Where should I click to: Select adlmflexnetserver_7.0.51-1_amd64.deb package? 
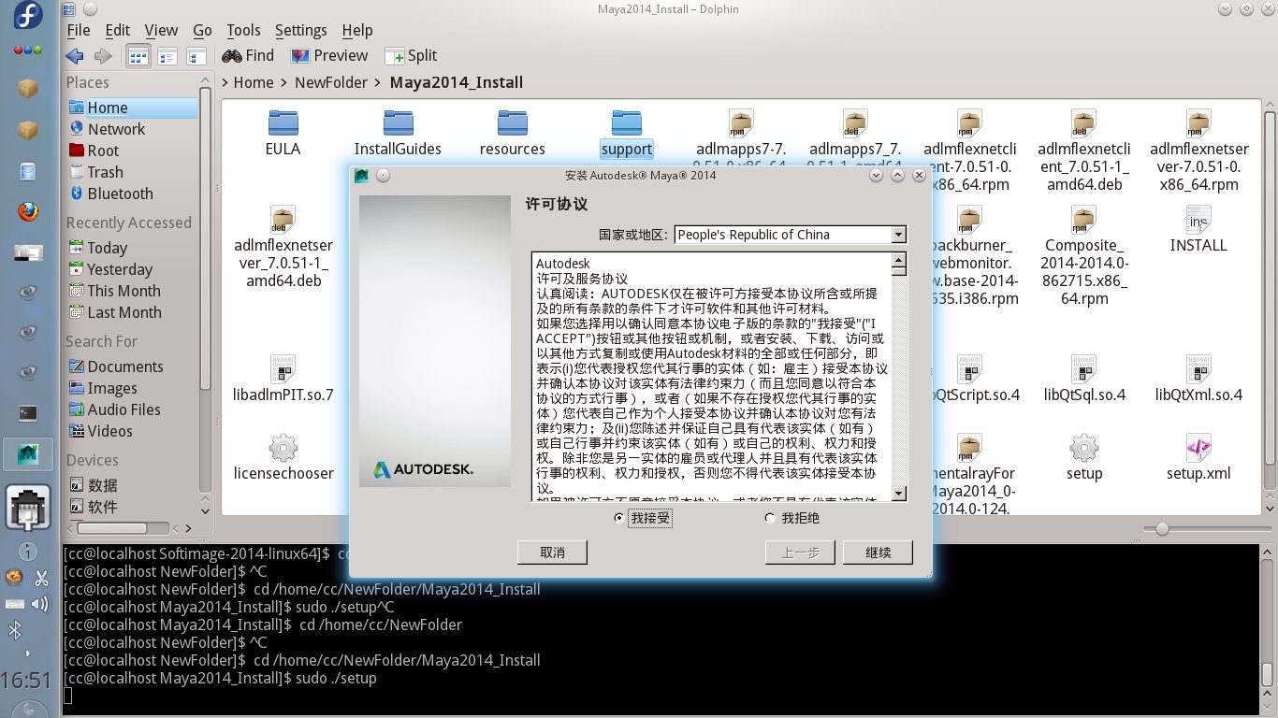283,247
